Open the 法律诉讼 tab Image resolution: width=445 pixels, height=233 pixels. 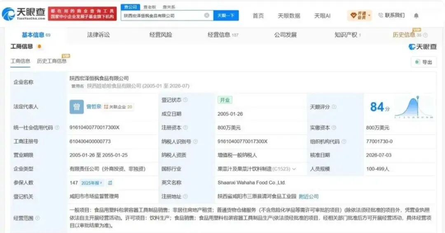coord(98,35)
